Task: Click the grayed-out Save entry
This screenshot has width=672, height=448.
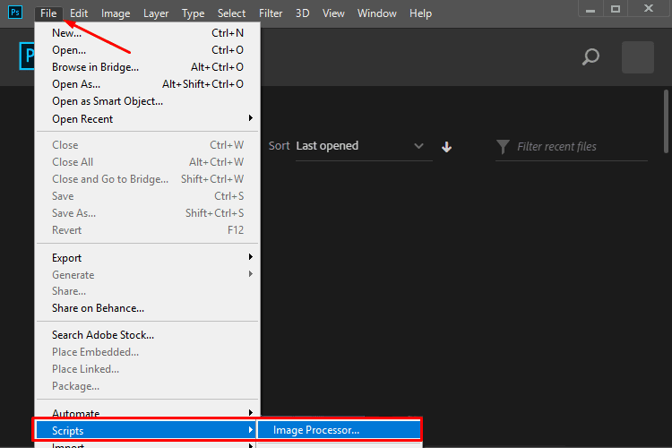Action: pos(148,196)
